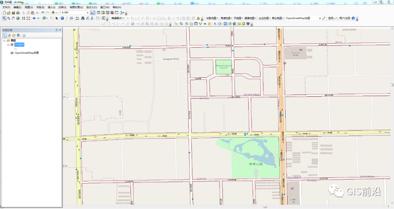This screenshot has width=394, height=209.
Task: Select the OpenStreetMap地图 layer name
Action: (x=27, y=53)
